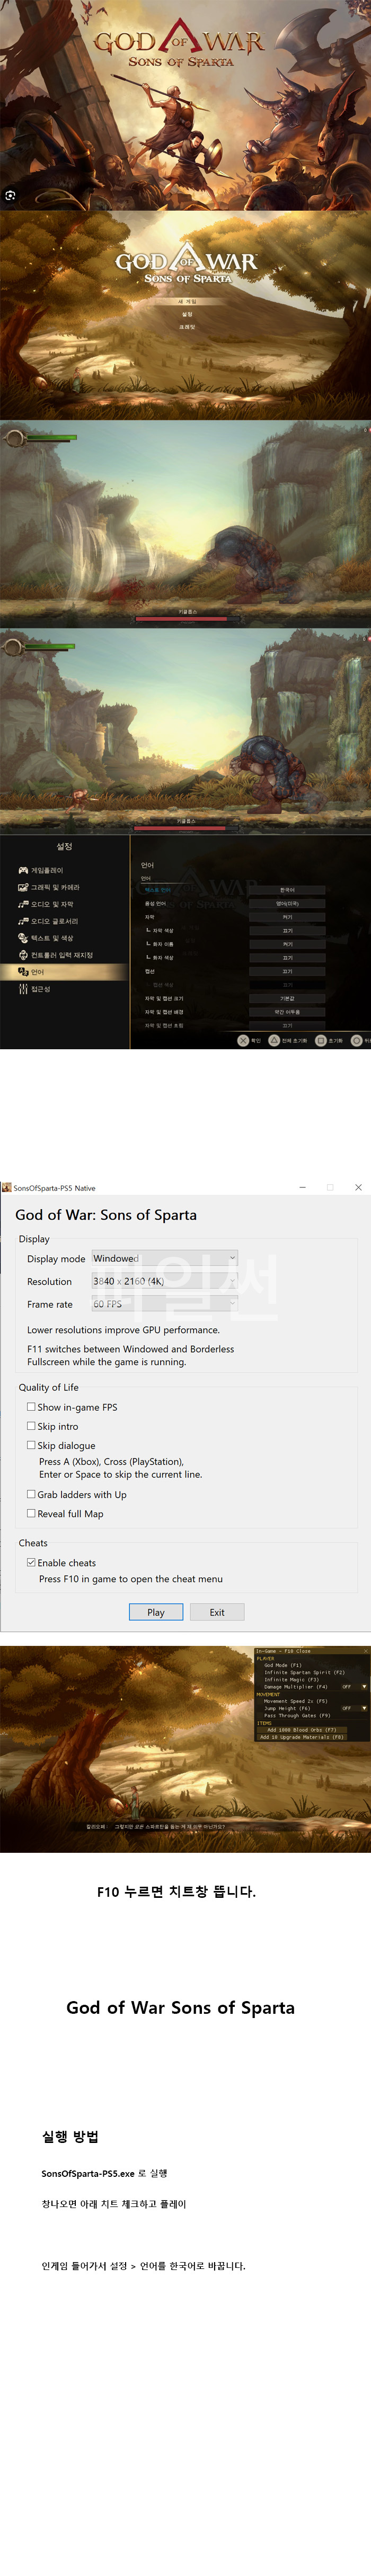The height and width of the screenshot is (2576, 371).
Task: Click the icon beside 컨트롤러 입력 재지정
Action: [x=23, y=955]
